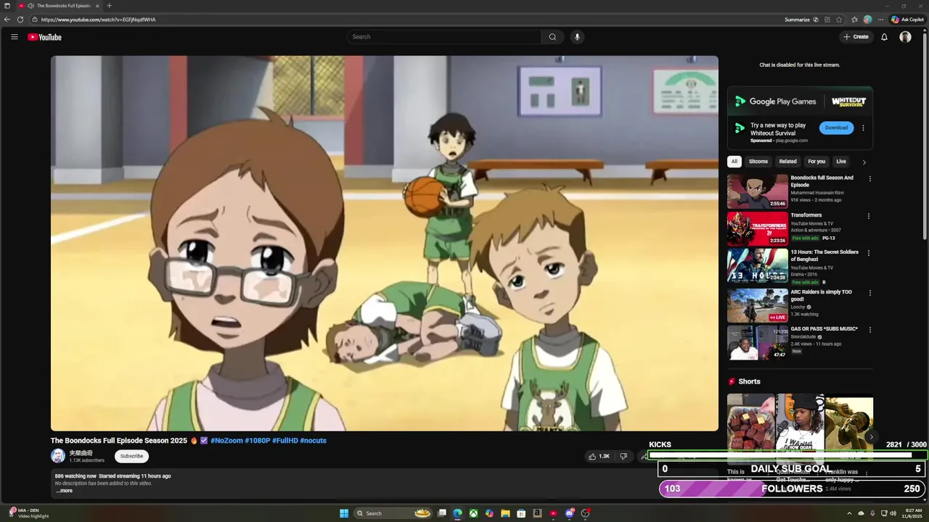Viewport: 929px width, 522px height.
Task: Select the Live filter chip
Action: click(841, 162)
